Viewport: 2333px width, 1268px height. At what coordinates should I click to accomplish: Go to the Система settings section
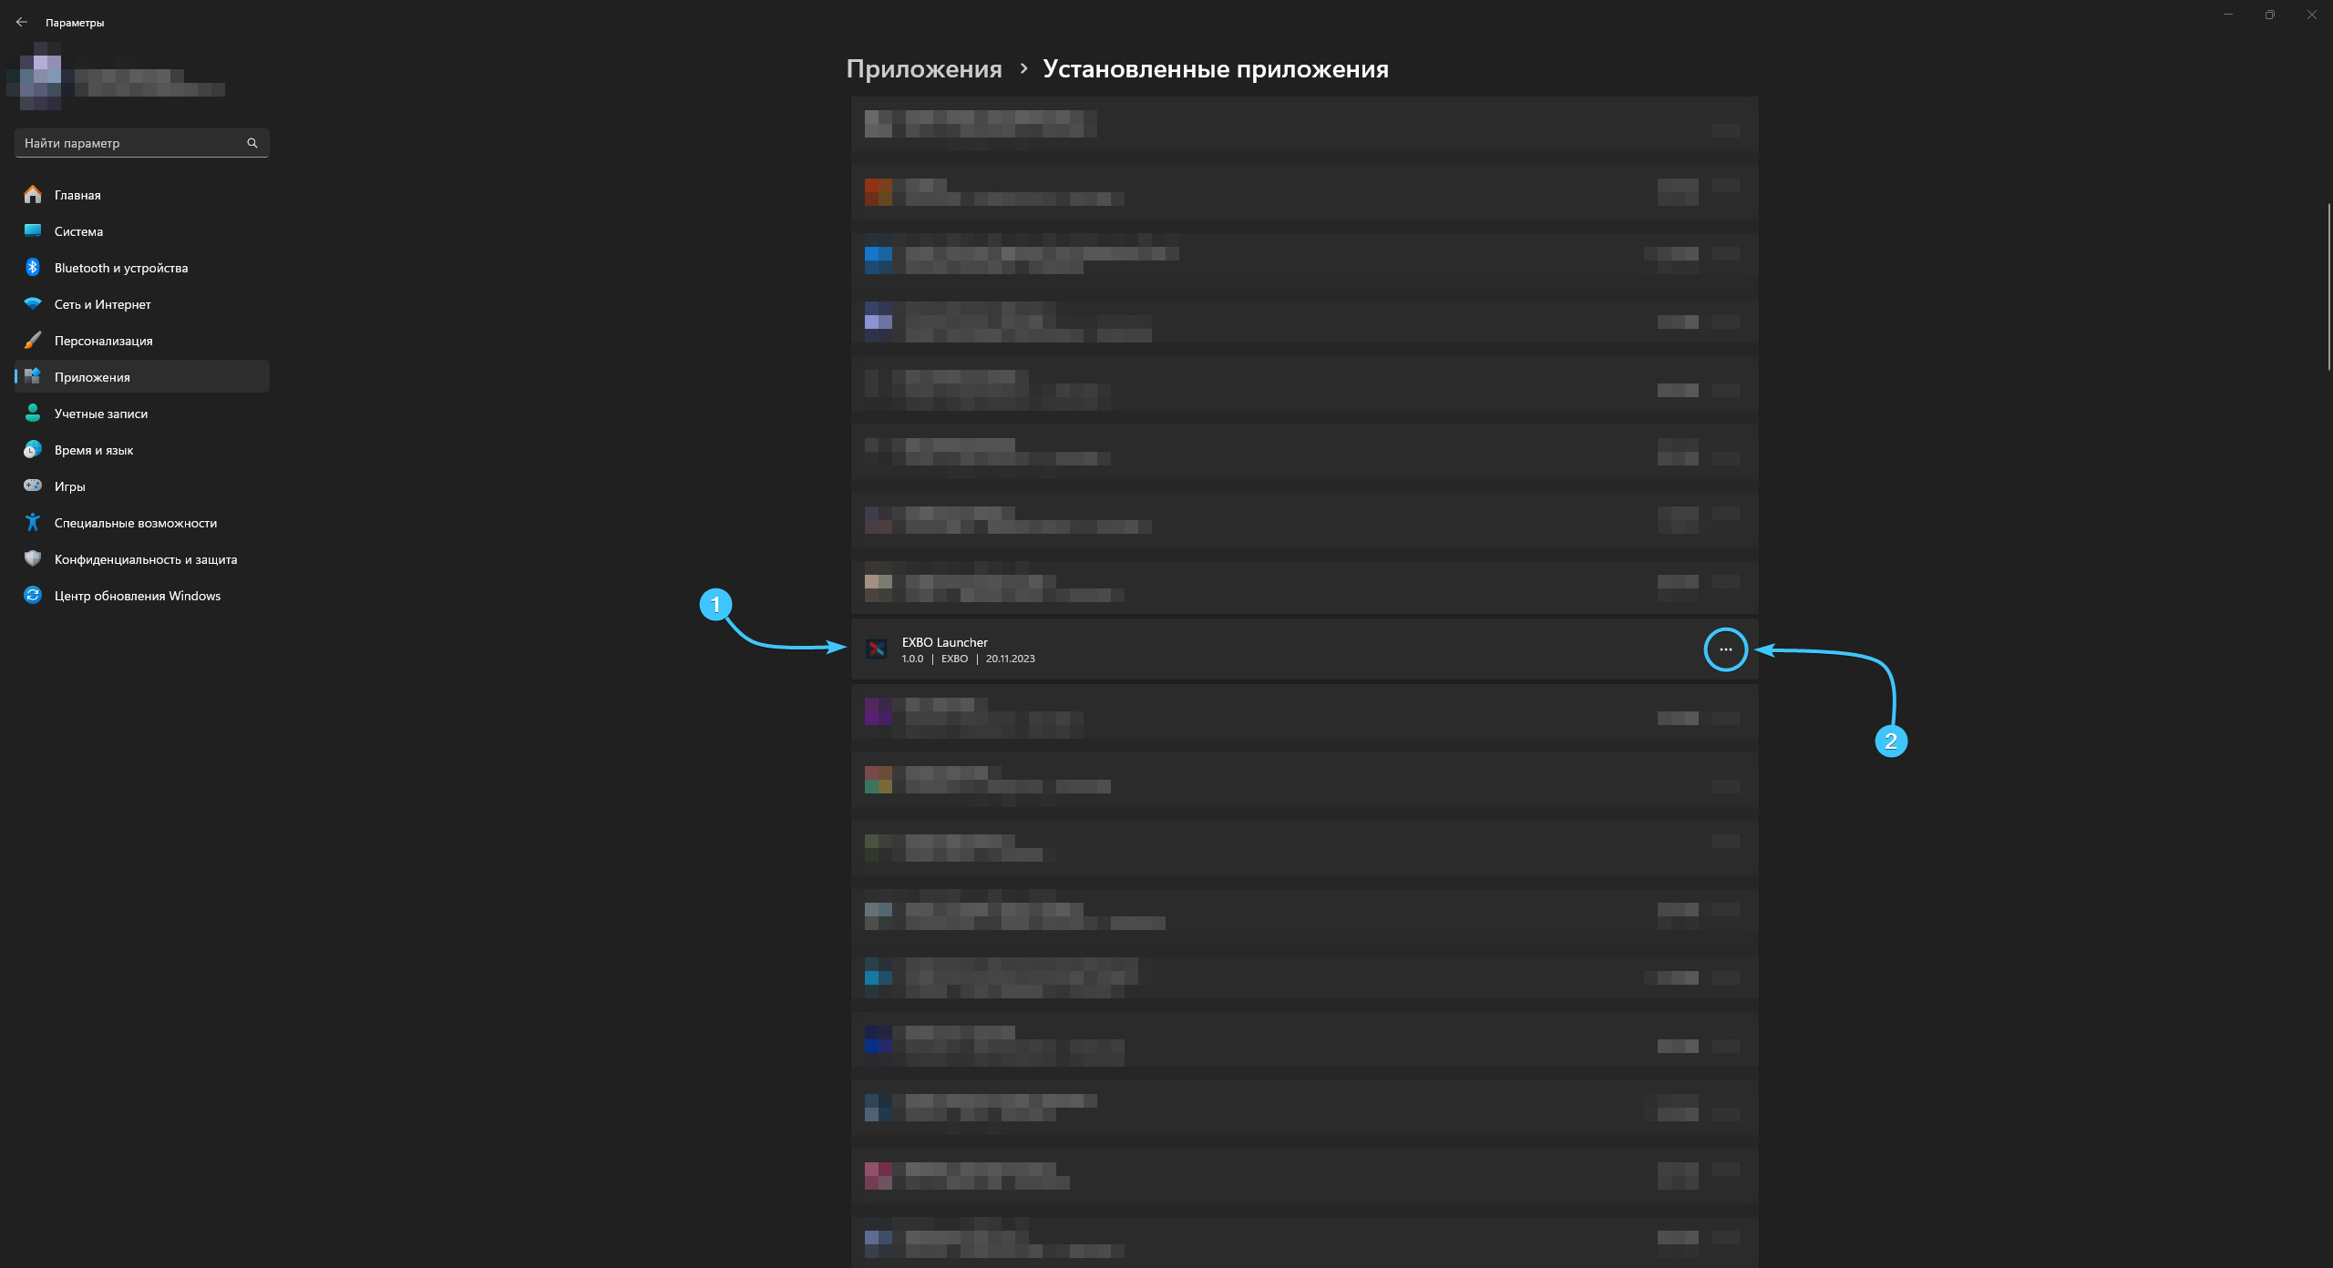78,231
